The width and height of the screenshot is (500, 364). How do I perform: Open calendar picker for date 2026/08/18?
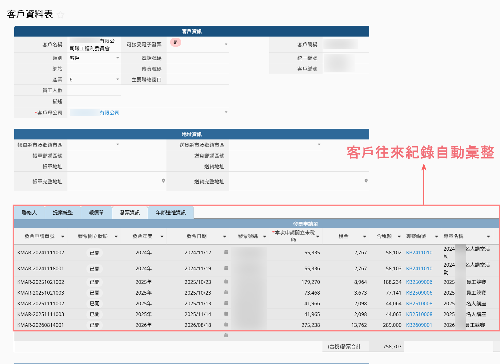click(226, 325)
